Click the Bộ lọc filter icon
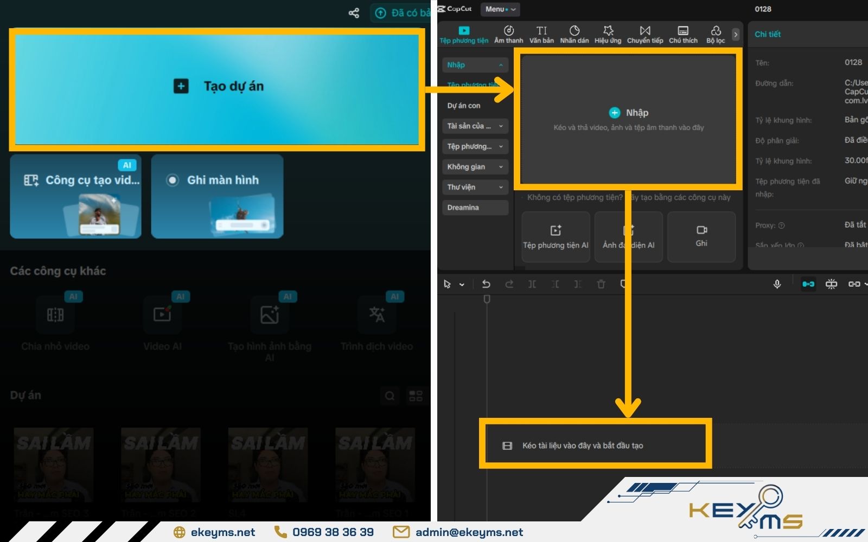This screenshot has width=868, height=542. pos(716,34)
